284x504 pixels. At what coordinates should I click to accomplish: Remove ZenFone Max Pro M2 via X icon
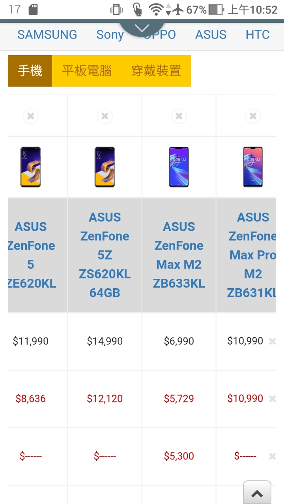(x=253, y=116)
